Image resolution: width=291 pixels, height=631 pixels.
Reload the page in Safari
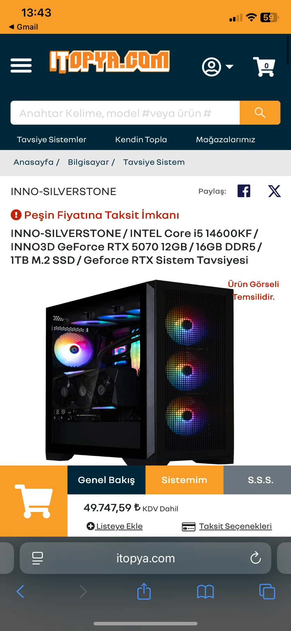tap(256, 558)
